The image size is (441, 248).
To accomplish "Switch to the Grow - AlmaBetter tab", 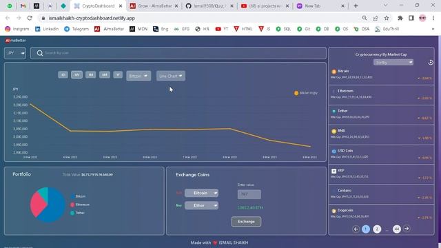I will coord(154,6).
